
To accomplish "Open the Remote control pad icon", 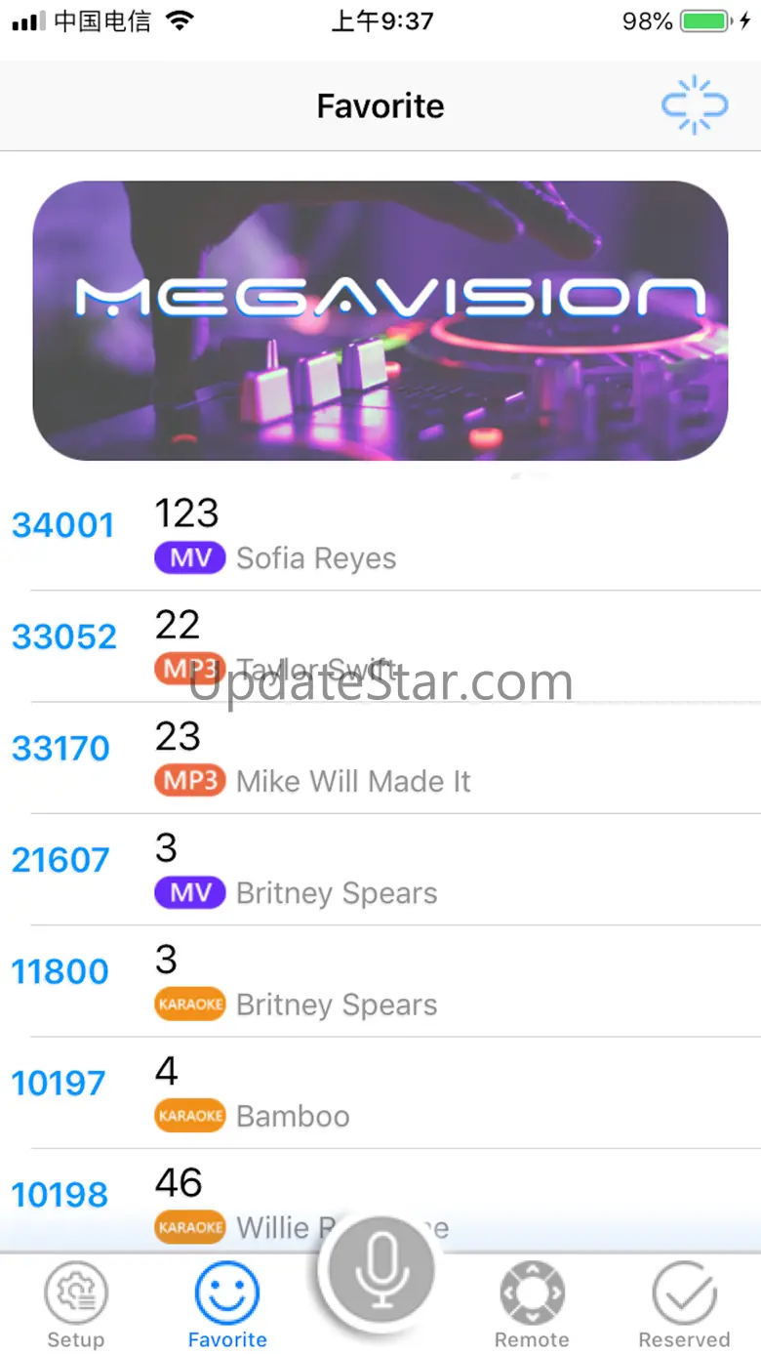I will coord(532,1292).
